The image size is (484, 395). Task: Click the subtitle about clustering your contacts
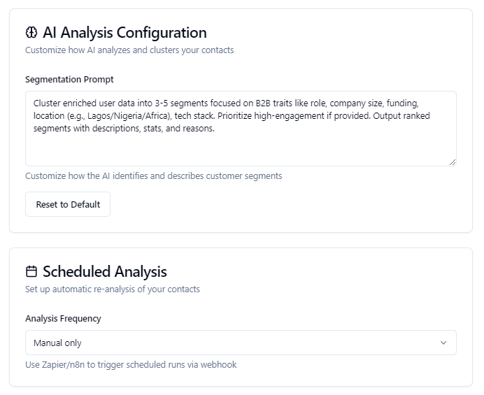coord(129,50)
